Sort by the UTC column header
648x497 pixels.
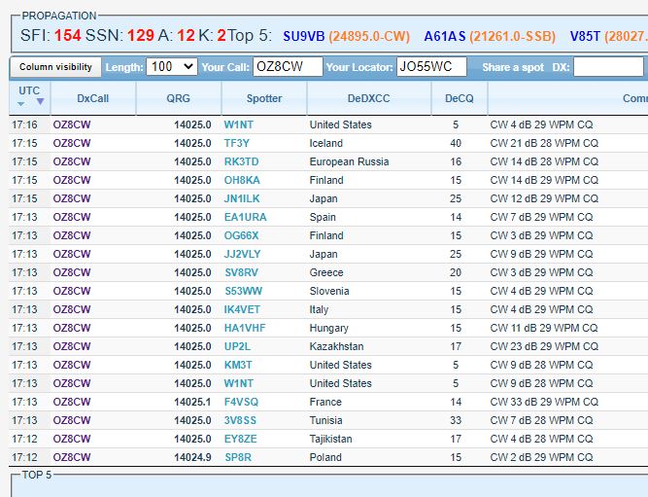(x=29, y=97)
